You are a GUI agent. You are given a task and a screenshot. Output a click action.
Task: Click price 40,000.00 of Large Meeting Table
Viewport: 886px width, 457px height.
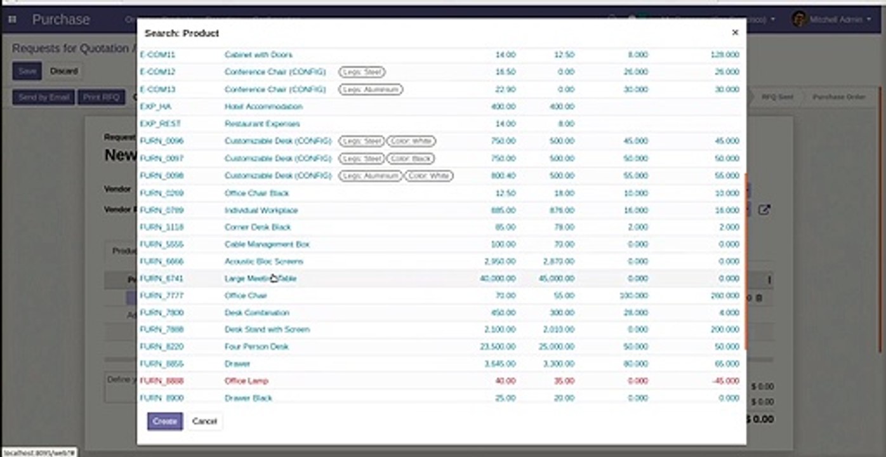(x=498, y=279)
